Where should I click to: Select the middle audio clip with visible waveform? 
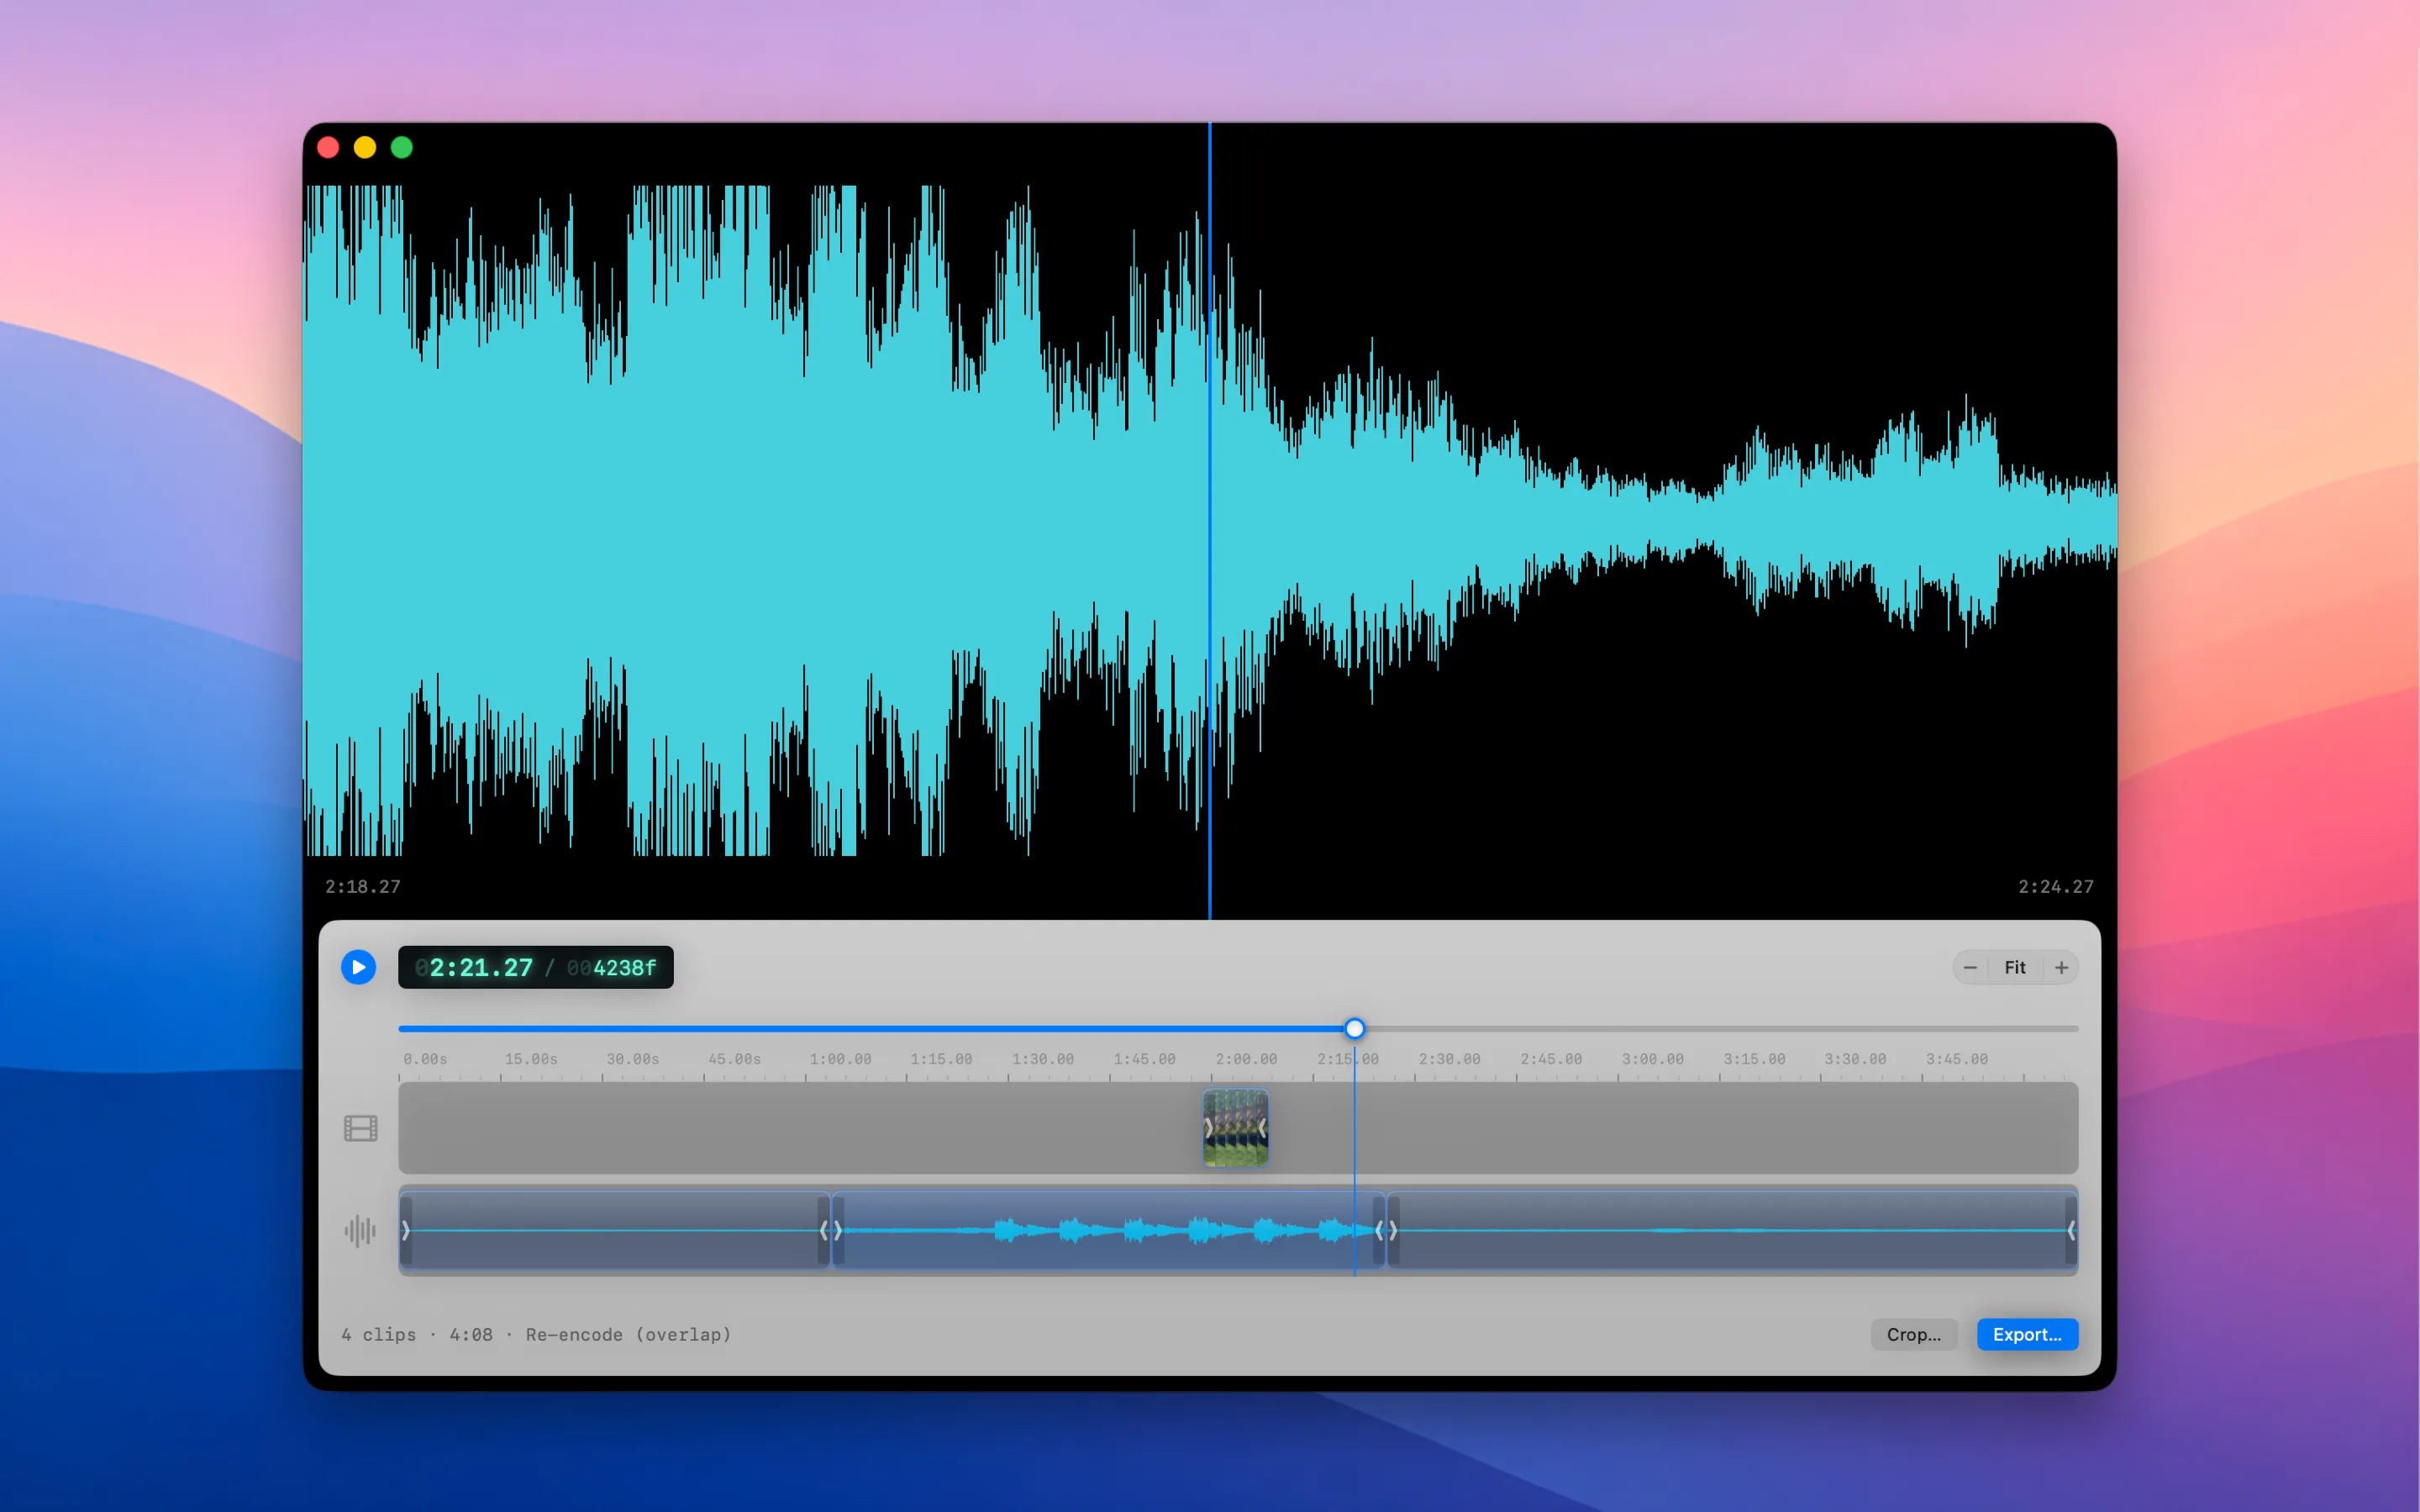(1108, 1230)
